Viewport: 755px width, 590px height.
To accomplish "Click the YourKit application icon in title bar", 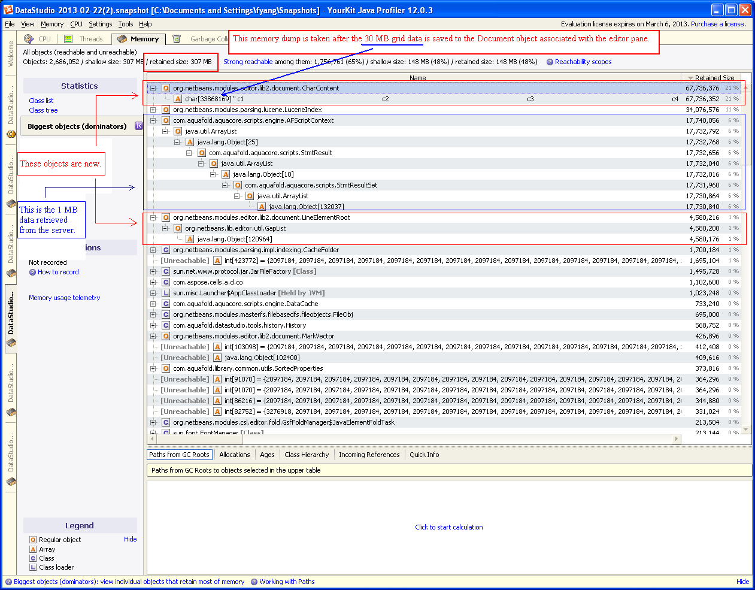I will pyautogui.click(x=8, y=10).
